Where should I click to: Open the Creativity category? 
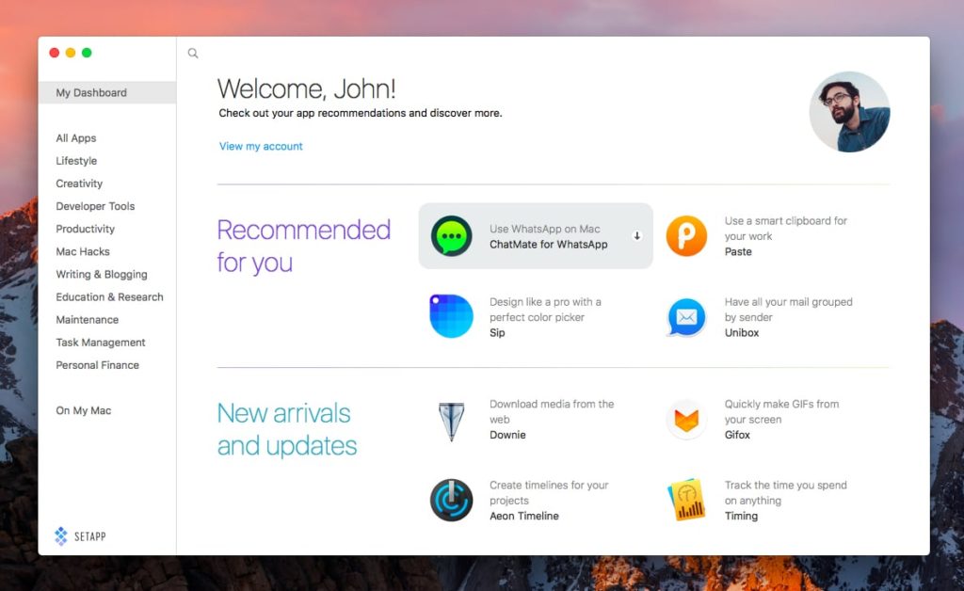point(79,184)
